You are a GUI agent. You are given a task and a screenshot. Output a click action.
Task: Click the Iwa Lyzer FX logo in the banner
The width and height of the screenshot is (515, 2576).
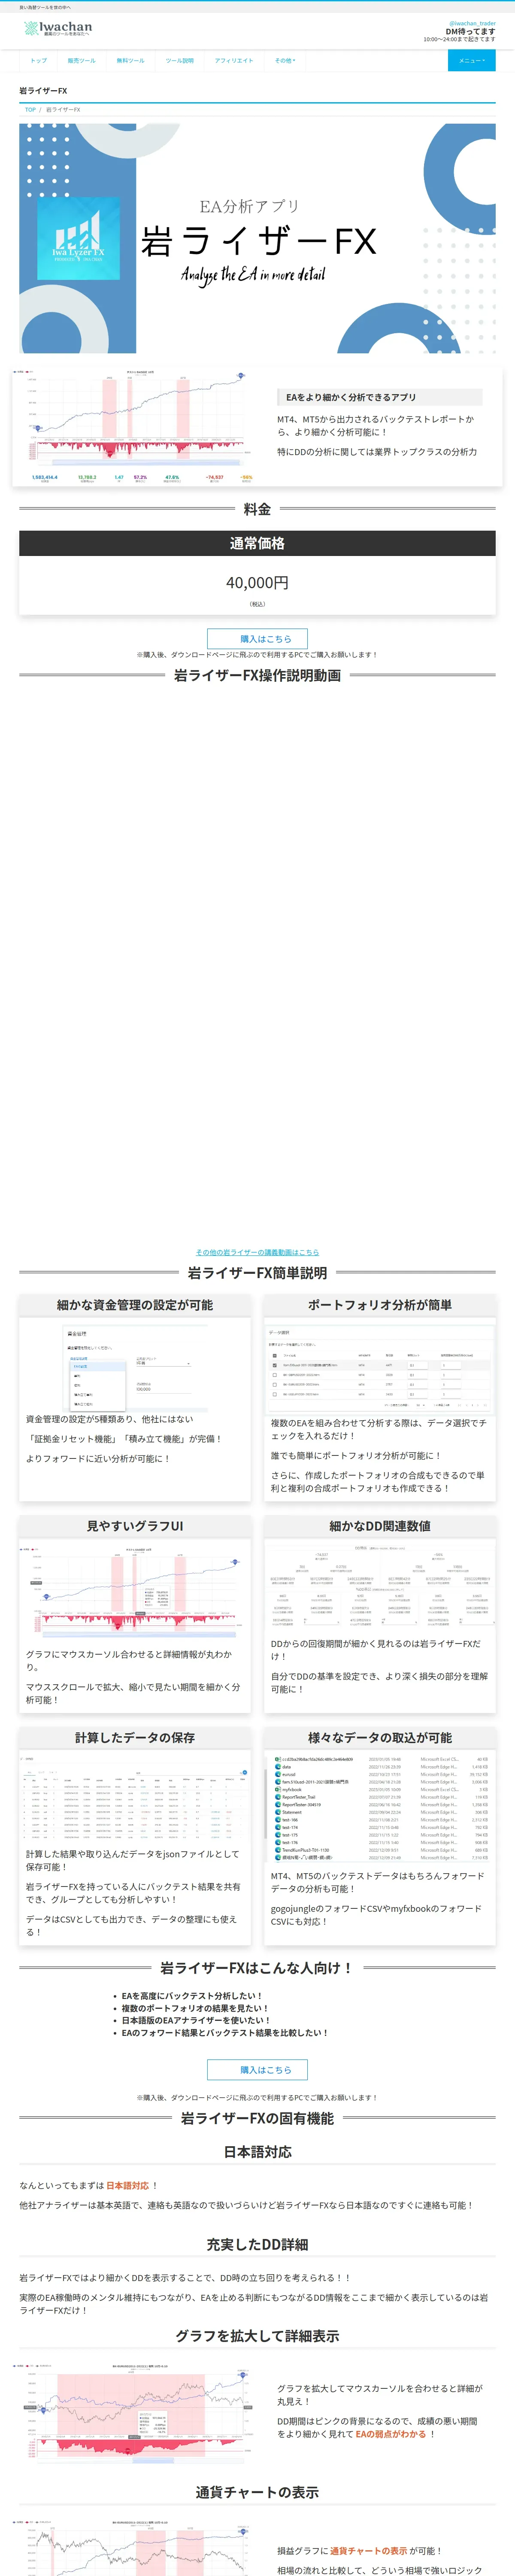78,239
